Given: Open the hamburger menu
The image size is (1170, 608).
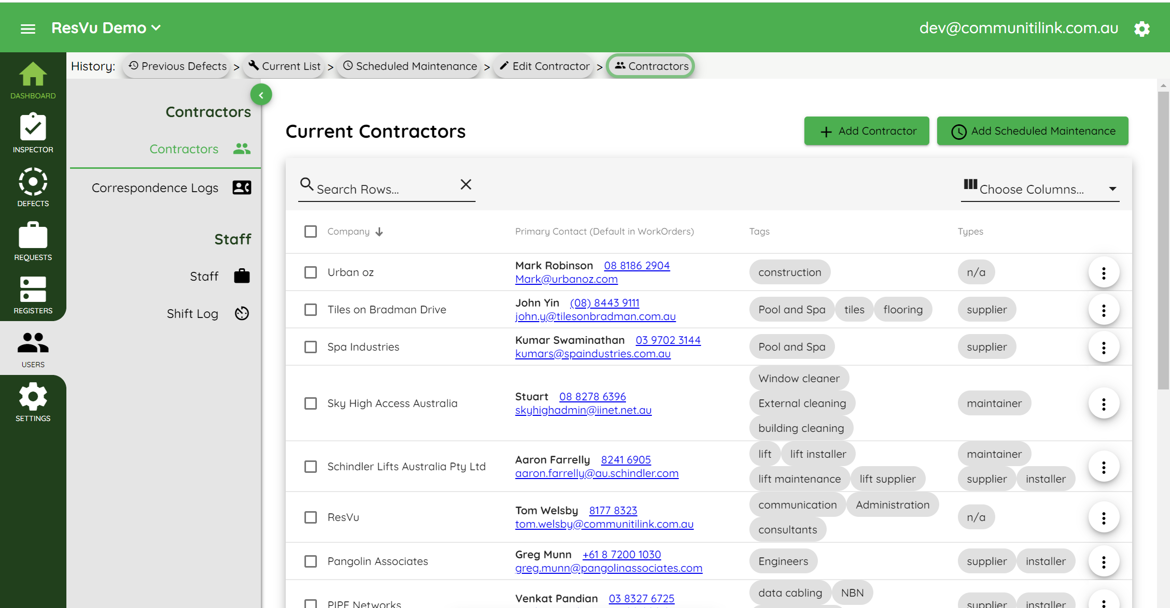Looking at the screenshot, I should click(28, 28).
